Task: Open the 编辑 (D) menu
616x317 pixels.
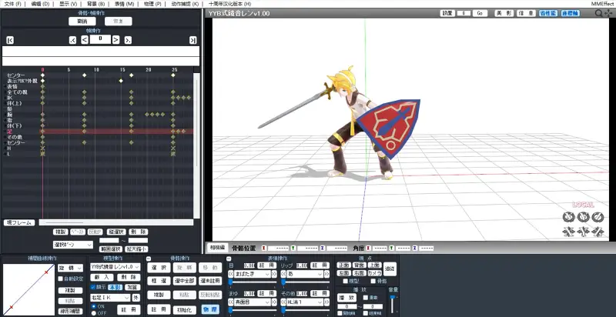Action: pyautogui.click(x=40, y=4)
